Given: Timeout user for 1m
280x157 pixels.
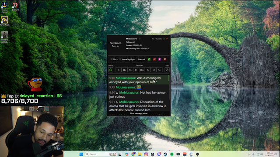Looking at the screenshot, I should [x=130, y=70].
